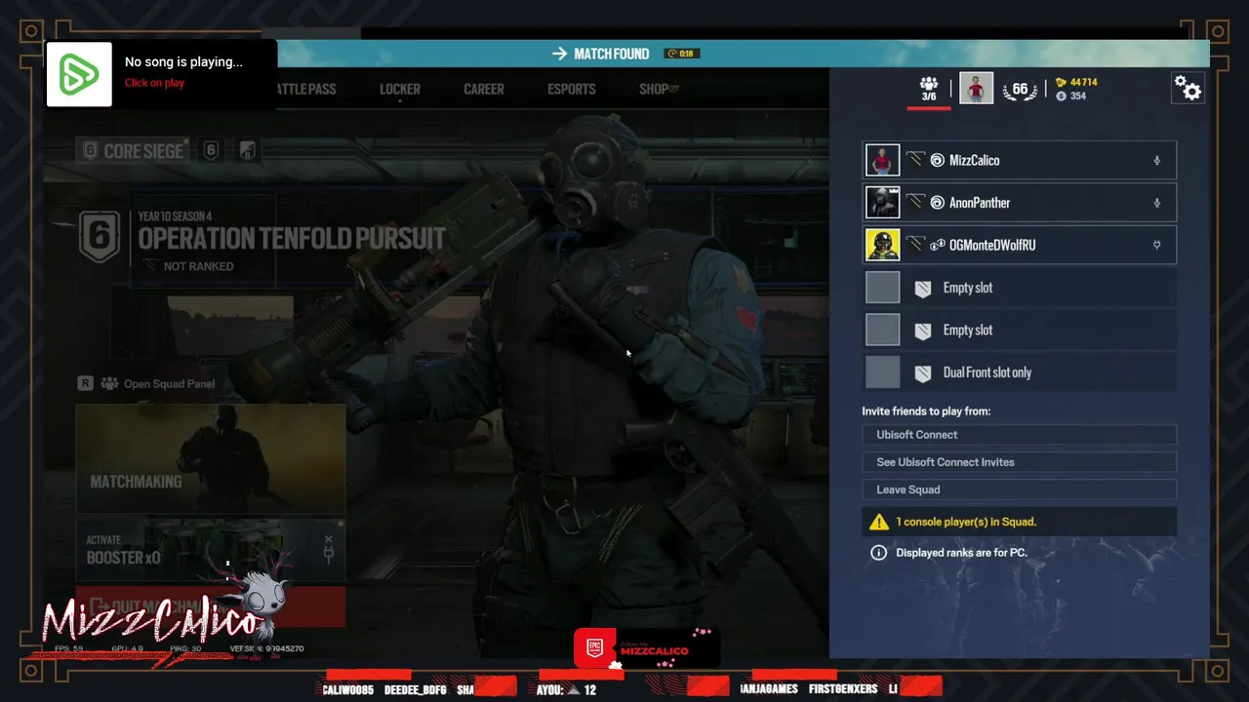
Task: Open the Matchmaking tile
Action: tap(211, 458)
